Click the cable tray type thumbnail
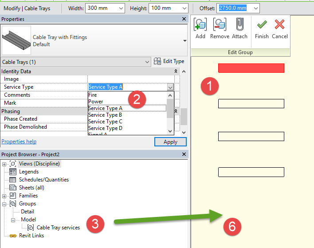This screenshot has width=314, height=248. (x=16, y=40)
